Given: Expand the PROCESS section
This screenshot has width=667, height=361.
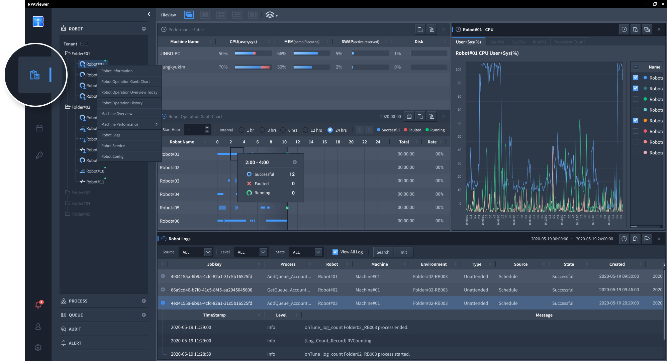Looking at the screenshot, I should pyautogui.click(x=144, y=301).
